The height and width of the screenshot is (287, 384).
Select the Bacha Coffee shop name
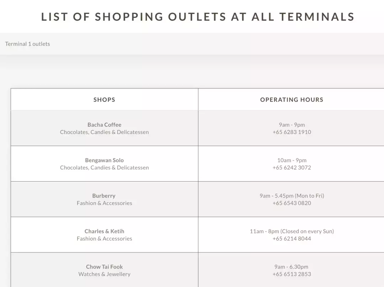pos(104,125)
